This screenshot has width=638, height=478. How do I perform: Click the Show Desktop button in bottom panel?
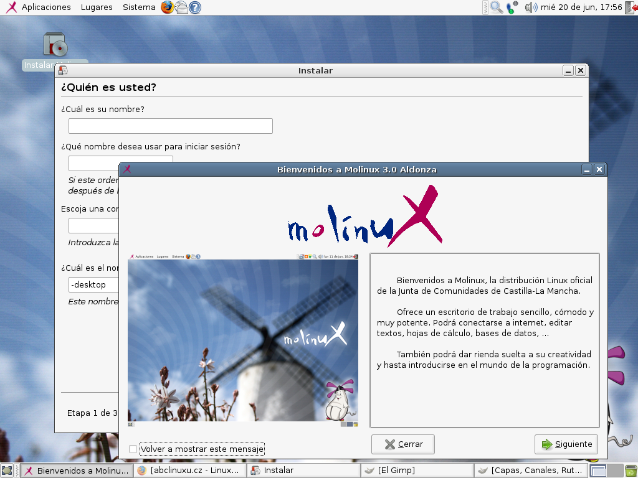click(7, 471)
